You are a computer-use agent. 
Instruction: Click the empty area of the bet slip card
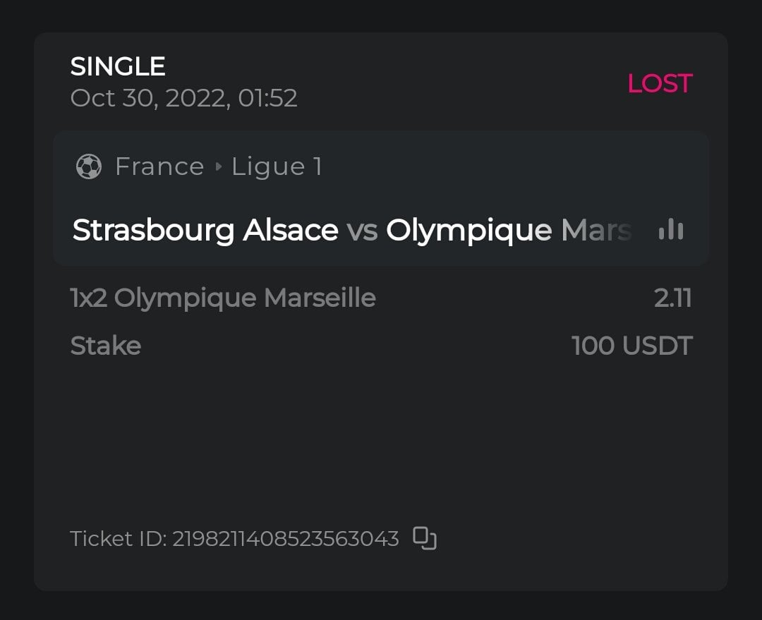[381, 437]
